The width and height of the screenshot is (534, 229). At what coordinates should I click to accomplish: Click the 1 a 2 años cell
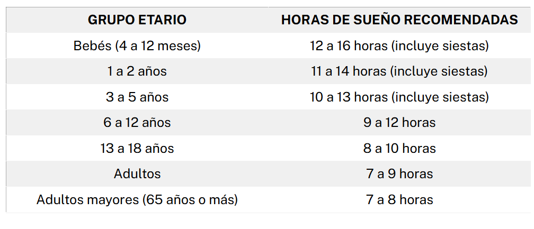pos(137,71)
